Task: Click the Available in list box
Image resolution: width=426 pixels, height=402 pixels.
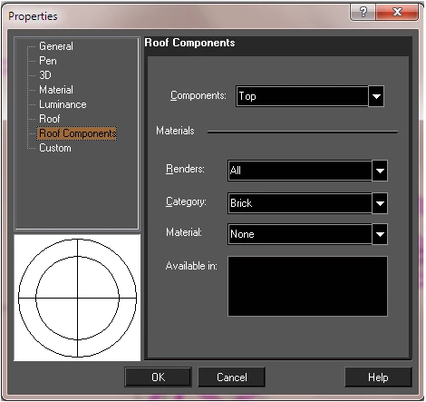Action: coord(307,287)
